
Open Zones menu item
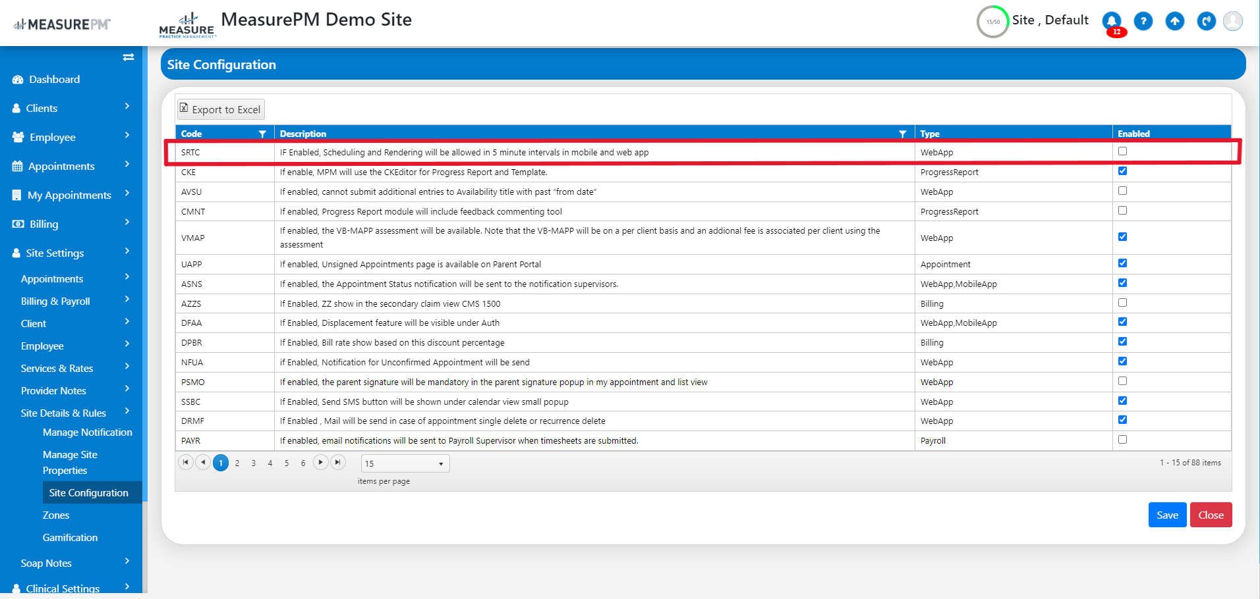(x=56, y=515)
